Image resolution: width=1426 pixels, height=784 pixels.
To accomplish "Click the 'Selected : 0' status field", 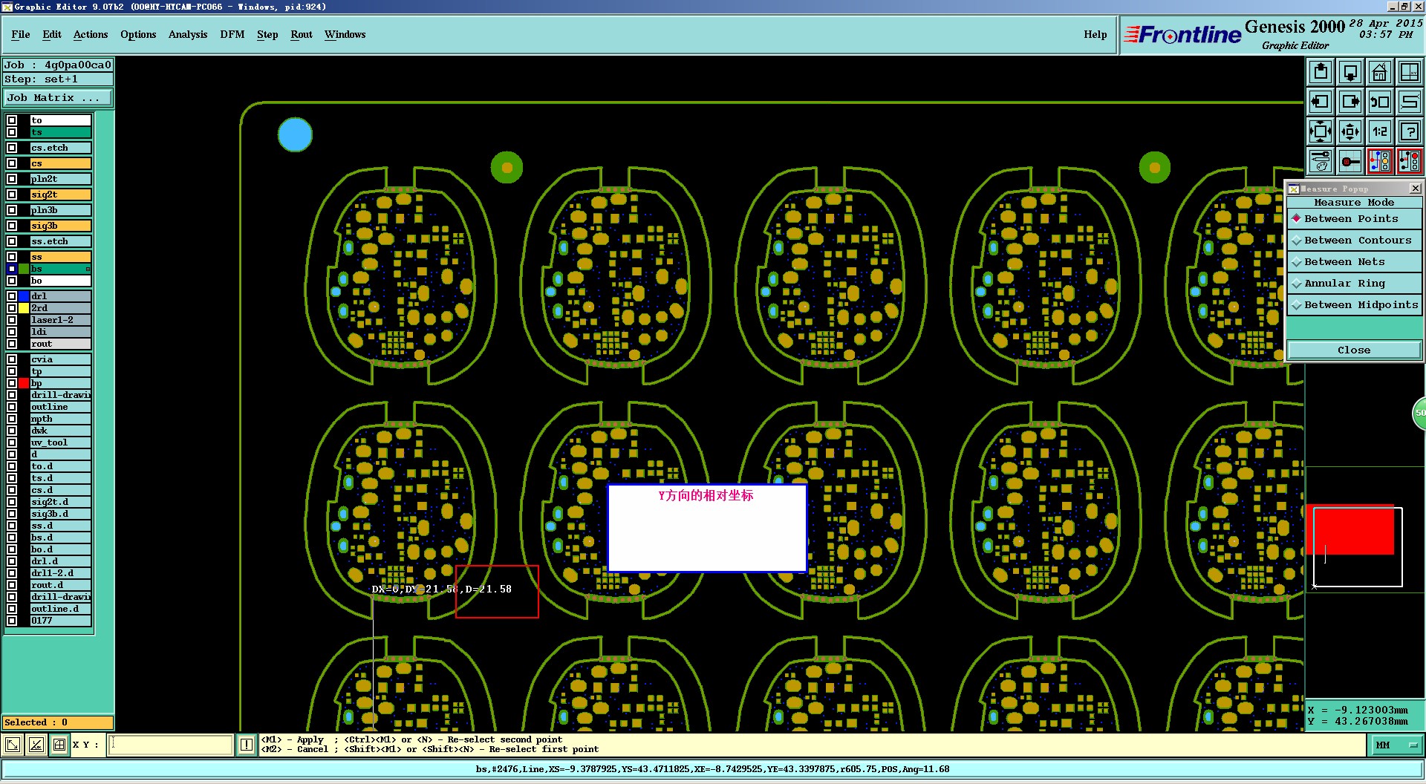I will click(x=58, y=722).
